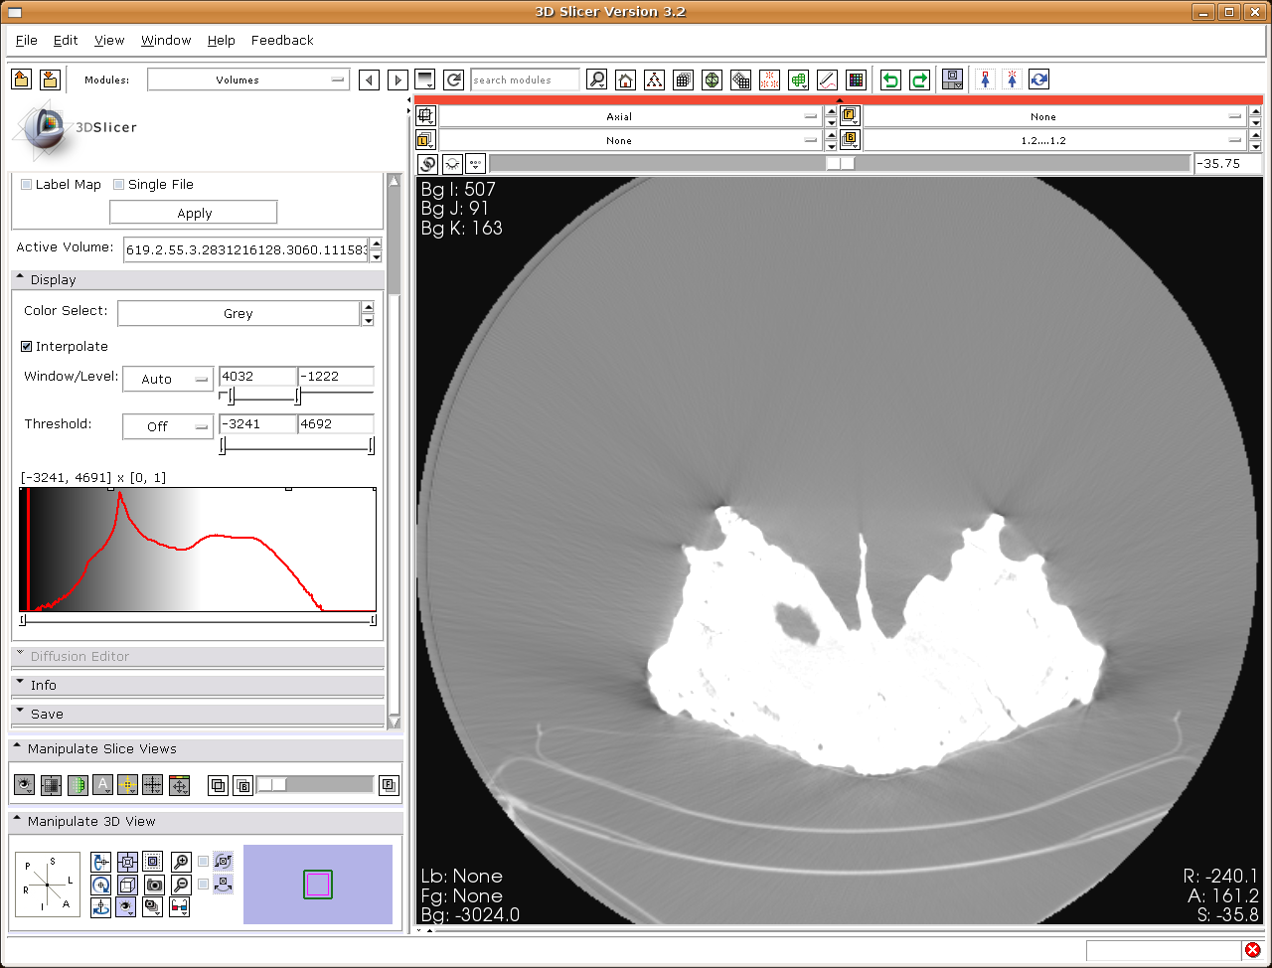The height and width of the screenshot is (968, 1272).
Task: Click the slice grid spacing icon
Action: [152, 785]
